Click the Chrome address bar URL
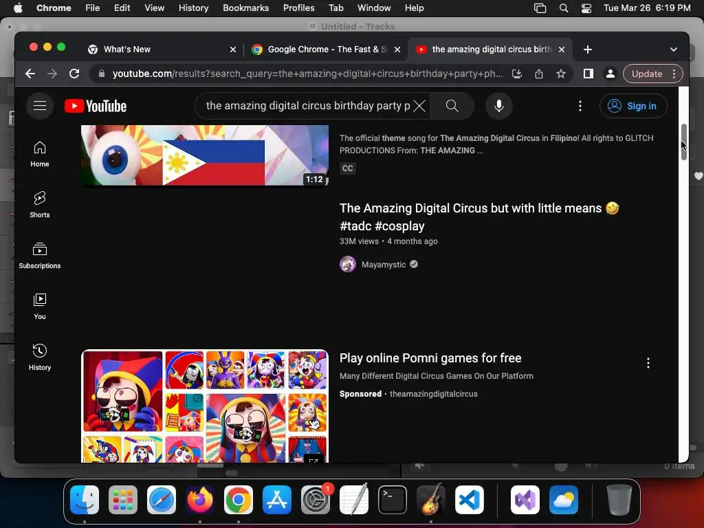The width and height of the screenshot is (704, 528). point(307,74)
